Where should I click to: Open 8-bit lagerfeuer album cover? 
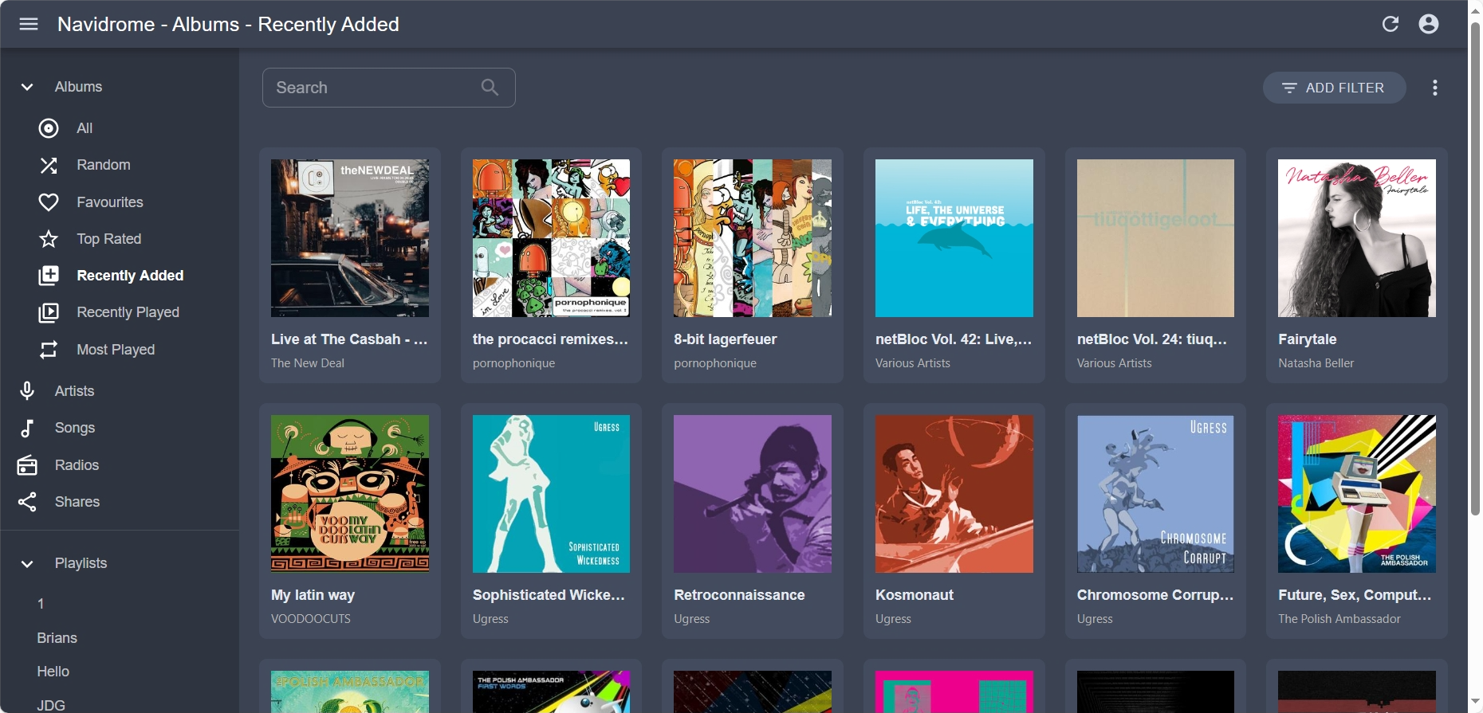click(x=753, y=238)
